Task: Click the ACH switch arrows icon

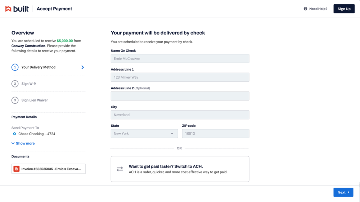Action: [x=120, y=169]
